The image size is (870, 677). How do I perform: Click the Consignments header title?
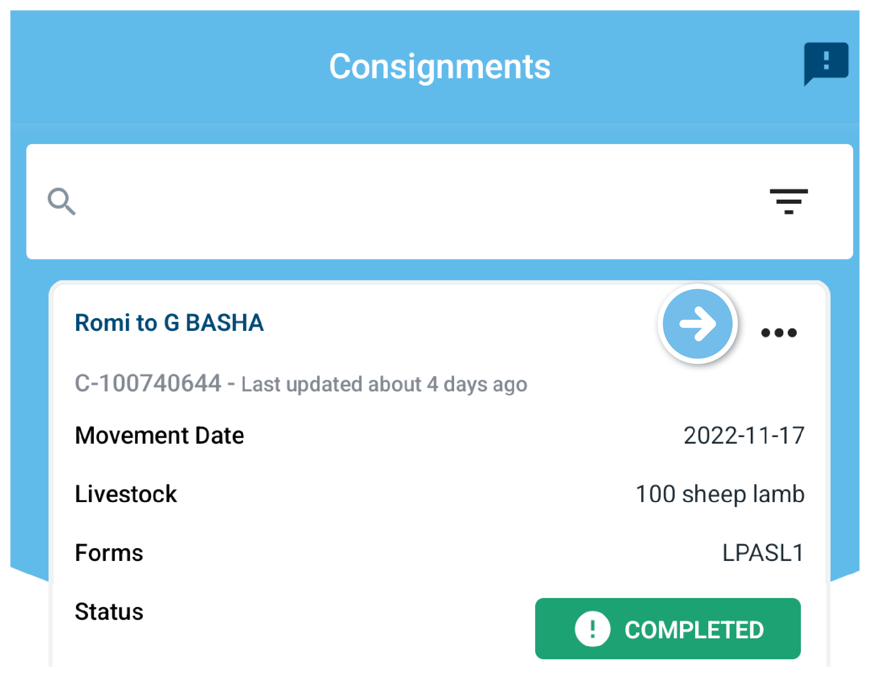(x=439, y=67)
